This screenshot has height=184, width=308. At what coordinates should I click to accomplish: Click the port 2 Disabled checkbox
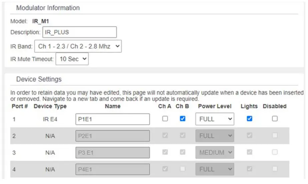pyautogui.click(x=275, y=135)
